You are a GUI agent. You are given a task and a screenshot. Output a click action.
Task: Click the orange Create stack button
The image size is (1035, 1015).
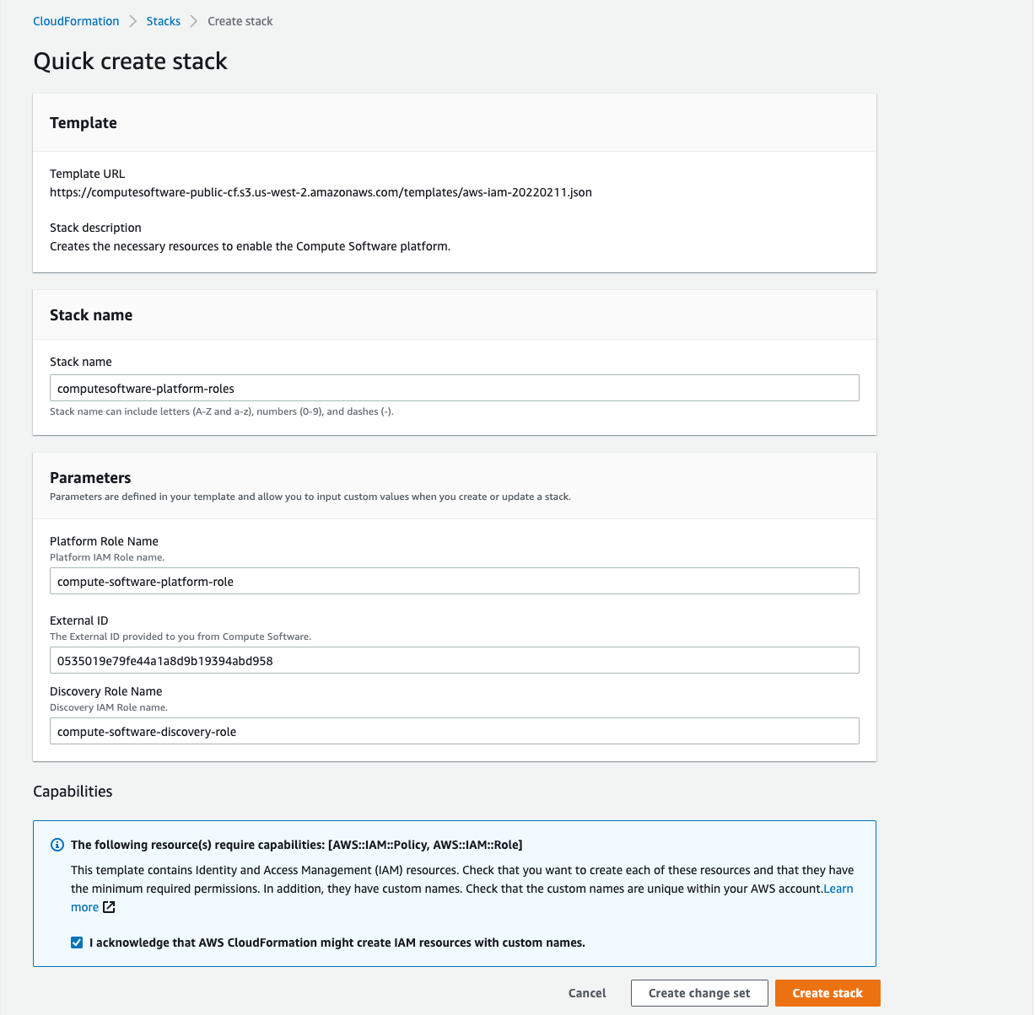coord(827,993)
